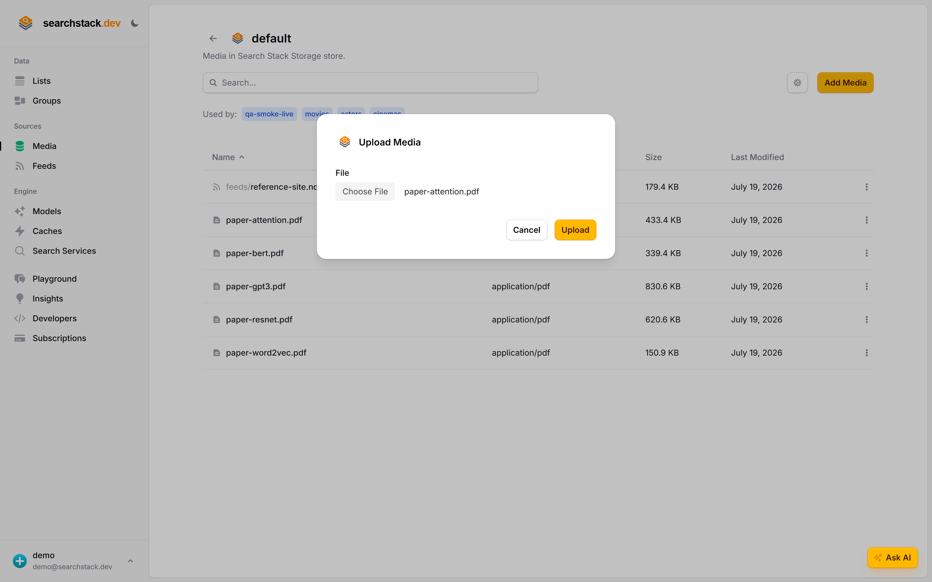The height and width of the screenshot is (582, 932).
Task: Click the Feeds RSS icon
Action: tap(20, 166)
